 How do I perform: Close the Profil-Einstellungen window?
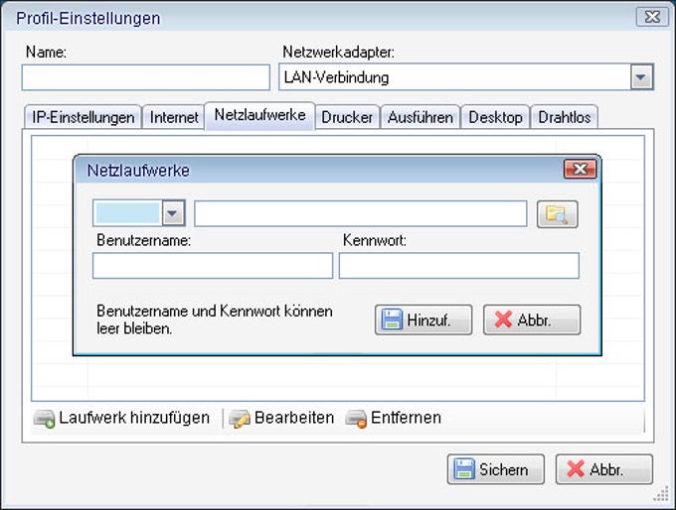point(652,17)
